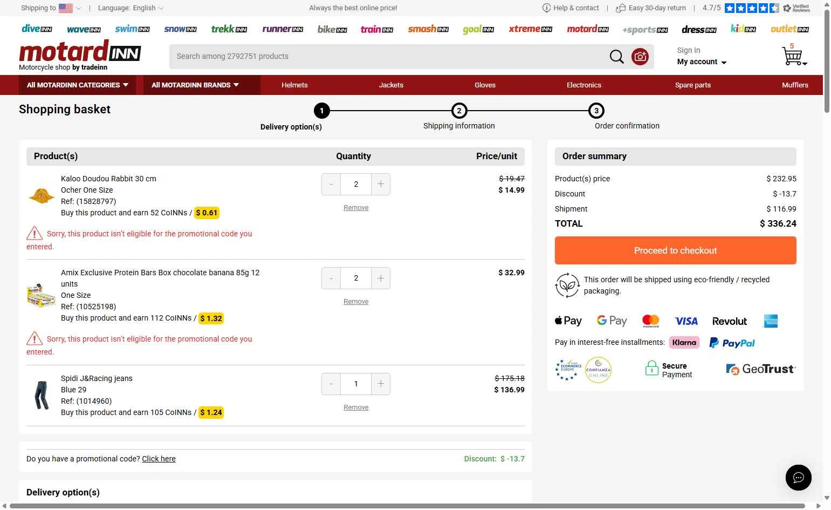Open Easy 30-day return link
Screen dimensions: 831x510
[651, 8]
